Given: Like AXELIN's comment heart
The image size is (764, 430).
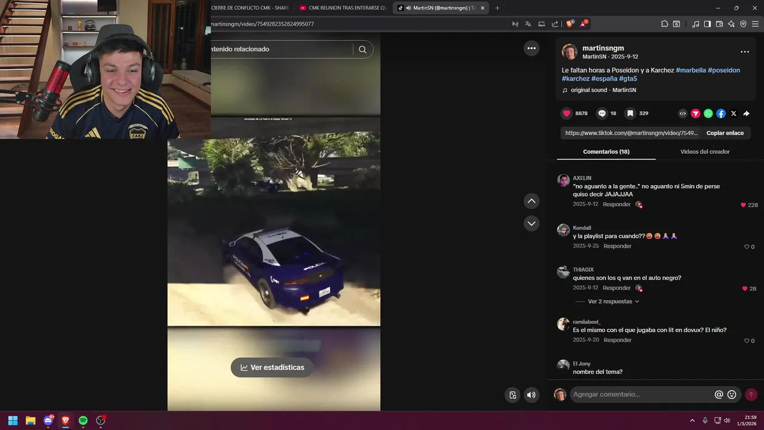Looking at the screenshot, I should 743,205.
